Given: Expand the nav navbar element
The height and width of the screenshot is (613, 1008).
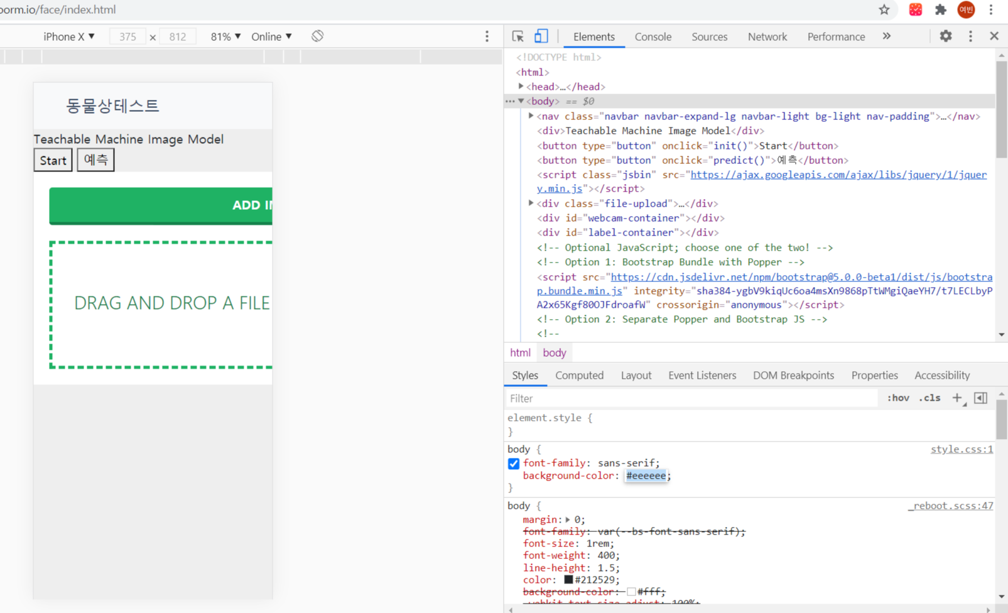Looking at the screenshot, I should [531, 116].
